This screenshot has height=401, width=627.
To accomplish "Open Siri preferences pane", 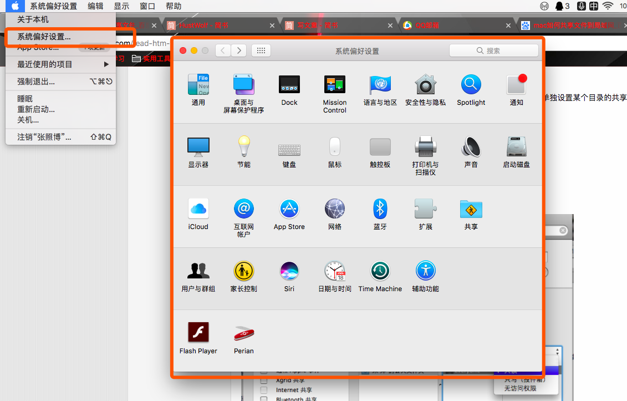I will [x=289, y=276].
